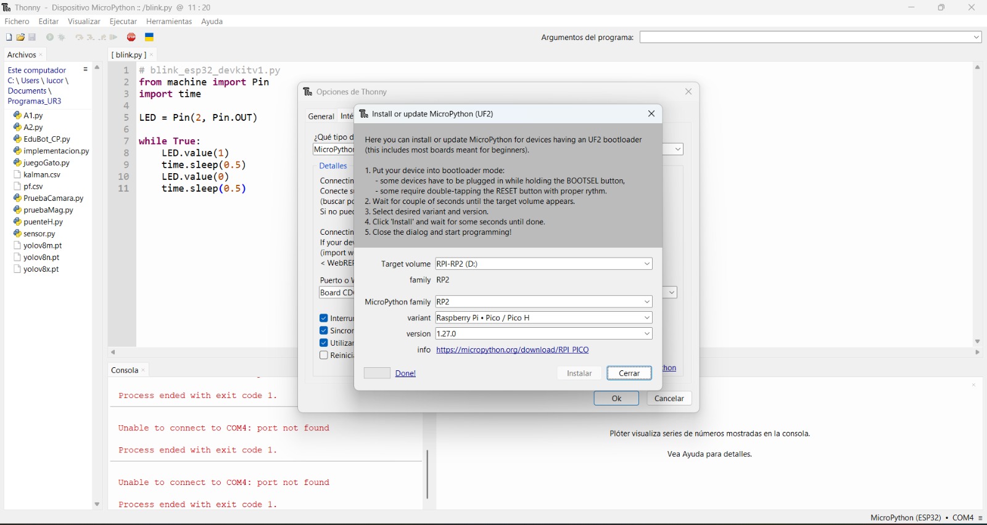
Task: Click Cancelar in Thonny options dialog
Action: [x=669, y=399]
